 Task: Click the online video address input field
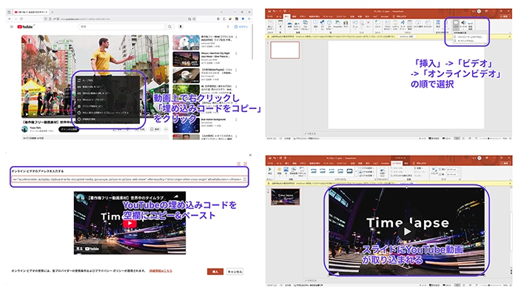pyautogui.click(x=129, y=179)
